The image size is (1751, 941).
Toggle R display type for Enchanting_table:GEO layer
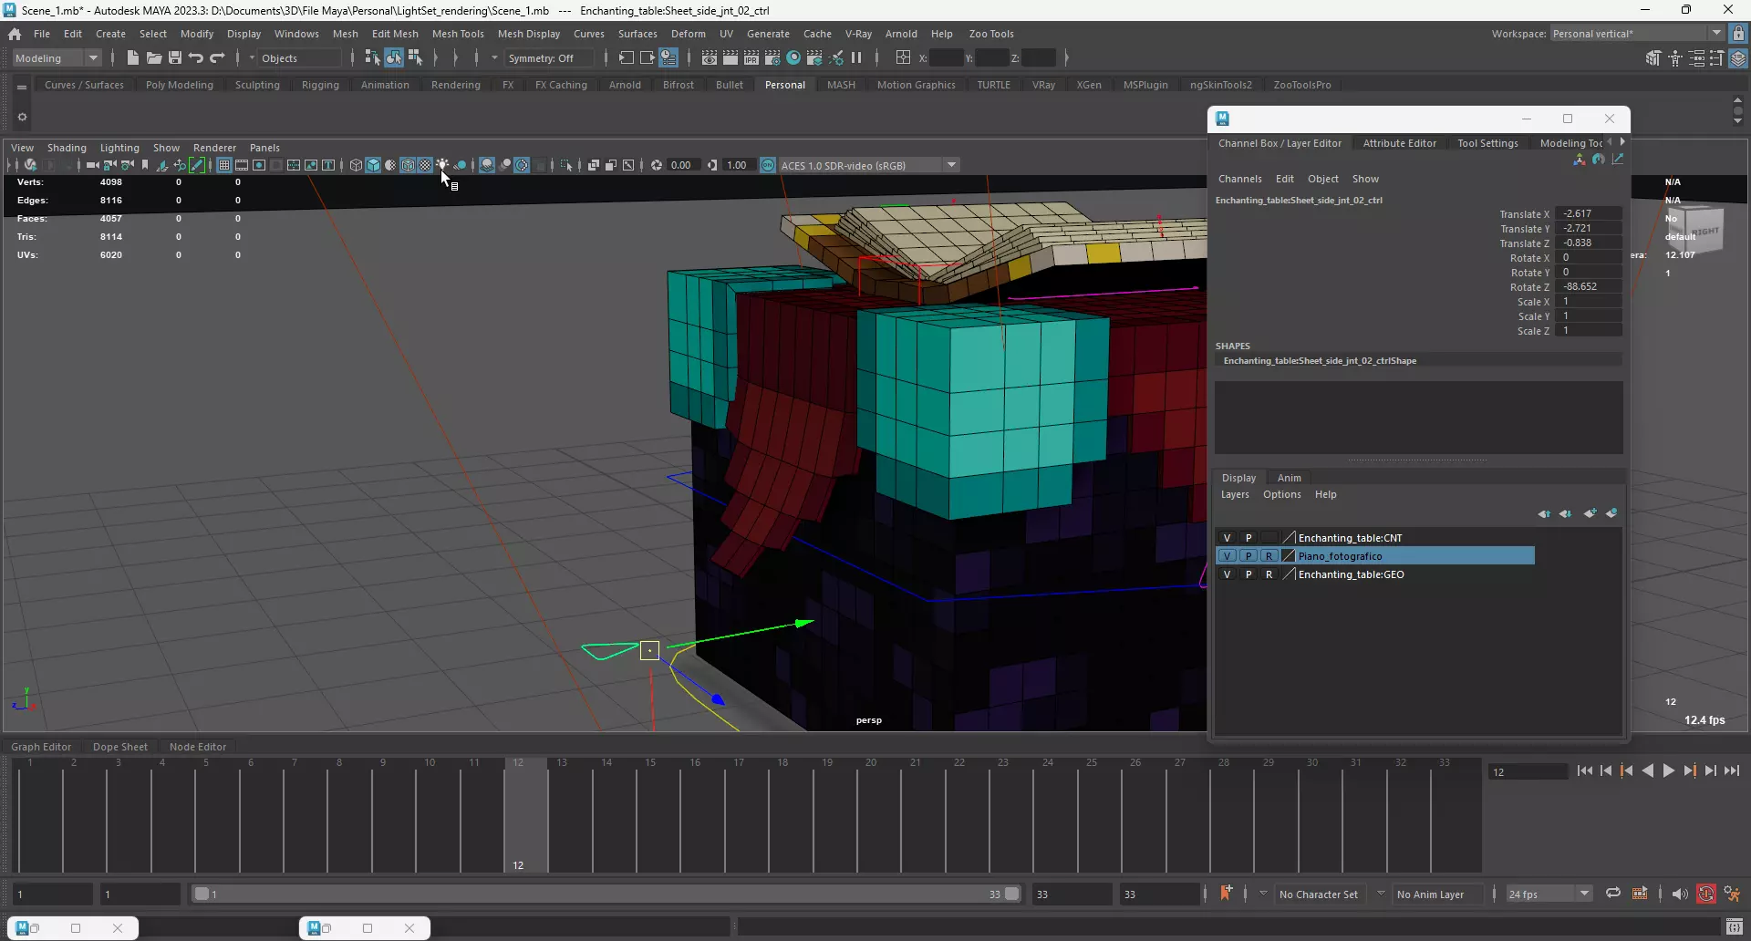click(1269, 574)
